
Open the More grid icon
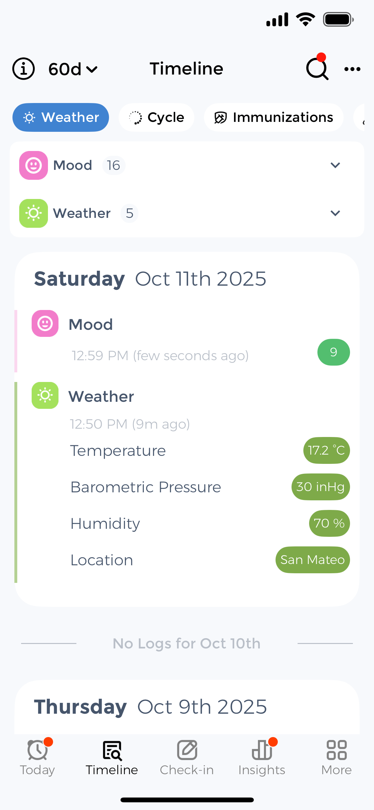coord(337,750)
